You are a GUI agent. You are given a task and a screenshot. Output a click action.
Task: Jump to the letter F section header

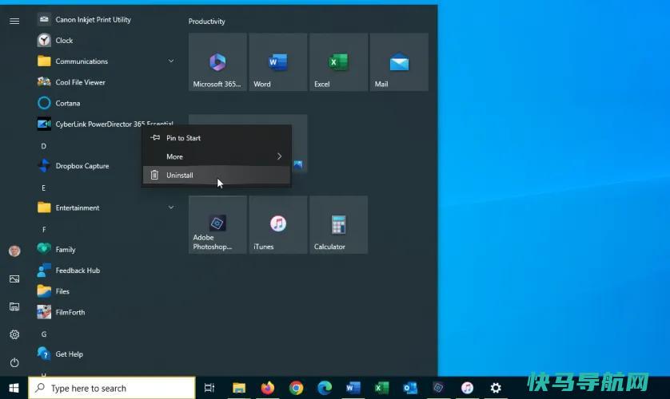[44, 229]
